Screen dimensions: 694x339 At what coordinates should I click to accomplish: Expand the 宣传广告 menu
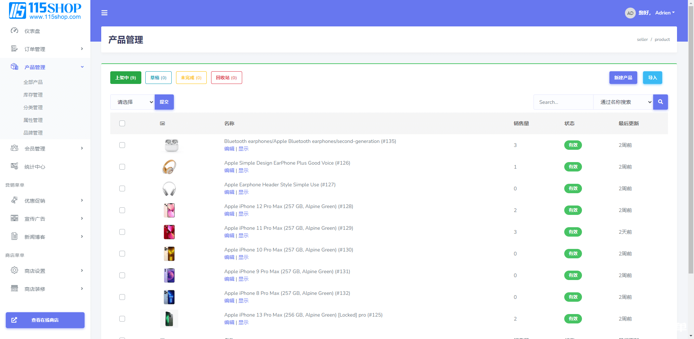click(x=45, y=219)
